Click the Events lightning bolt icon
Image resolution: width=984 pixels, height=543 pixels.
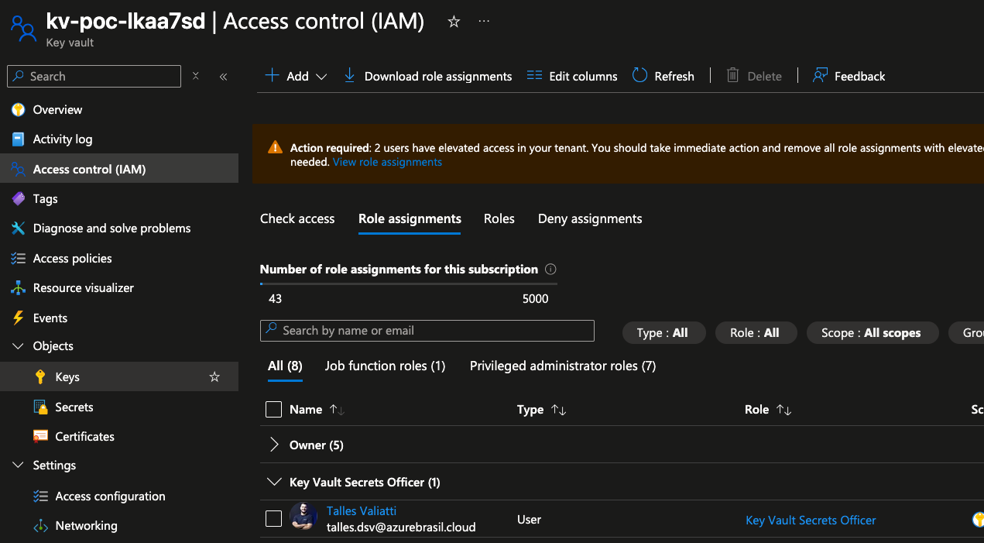point(19,318)
